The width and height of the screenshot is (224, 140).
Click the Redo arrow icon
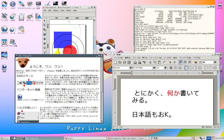click(175, 62)
